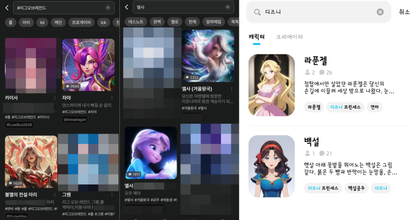Open more options for 카이사 card
Image resolution: width=417 pixels, height=220 pixels.
(55, 98)
